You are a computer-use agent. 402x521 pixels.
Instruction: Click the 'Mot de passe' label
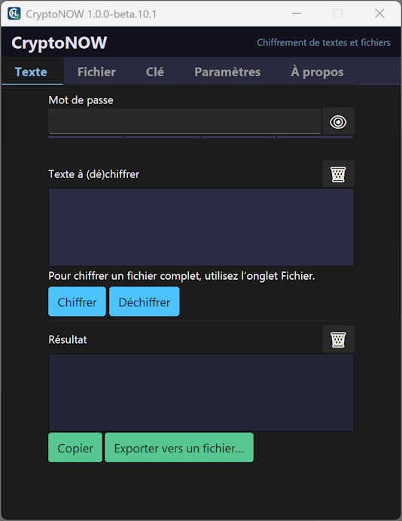(81, 100)
